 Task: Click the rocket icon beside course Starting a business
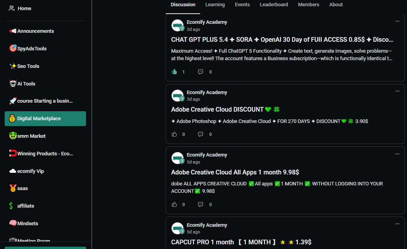coord(13,101)
